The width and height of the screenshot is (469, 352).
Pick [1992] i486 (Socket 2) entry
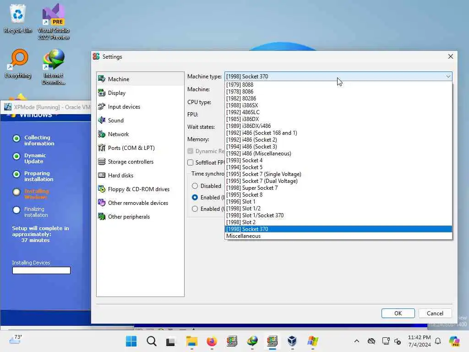click(x=338, y=140)
